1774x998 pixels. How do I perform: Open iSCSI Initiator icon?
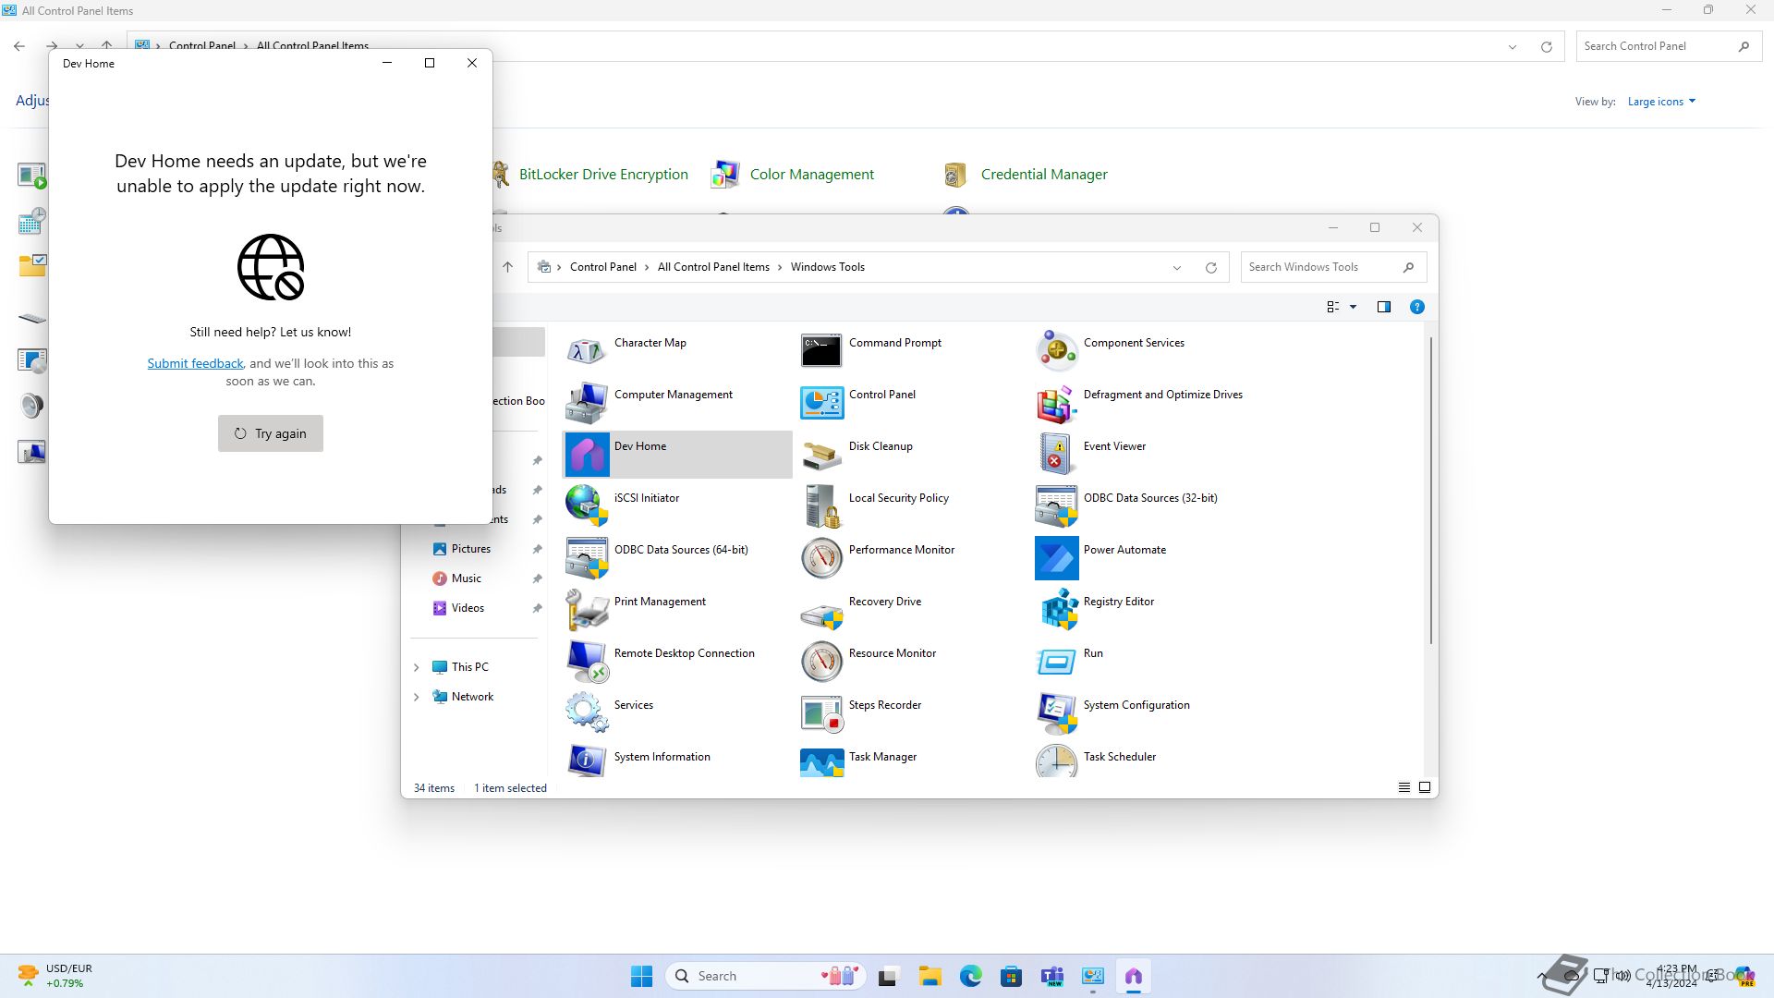click(x=587, y=506)
